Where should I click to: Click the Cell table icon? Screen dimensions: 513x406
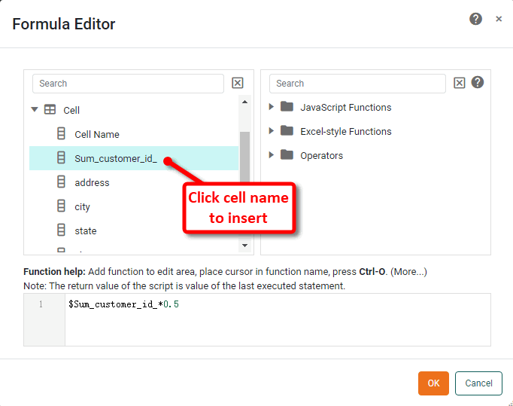tap(50, 110)
